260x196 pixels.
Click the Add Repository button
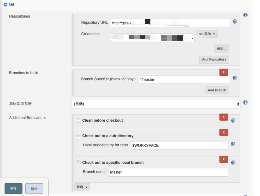click(x=214, y=59)
